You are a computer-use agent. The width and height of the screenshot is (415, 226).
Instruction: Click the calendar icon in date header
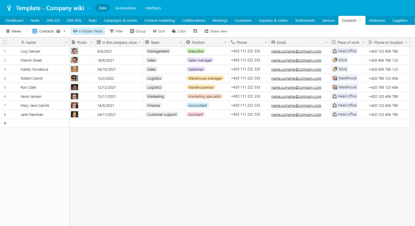click(x=99, y=42)
